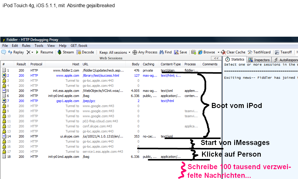Click the comment speech bubble icon
This screenshot has width=298, height=179.
[x=4, y=52]
